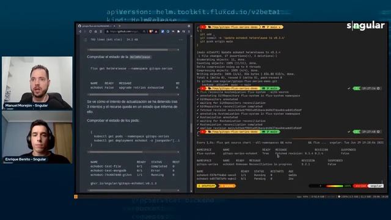Go back with the browser back arrow
The width and height of the screenshot is (391, 220).
click(x=80, y=31)
